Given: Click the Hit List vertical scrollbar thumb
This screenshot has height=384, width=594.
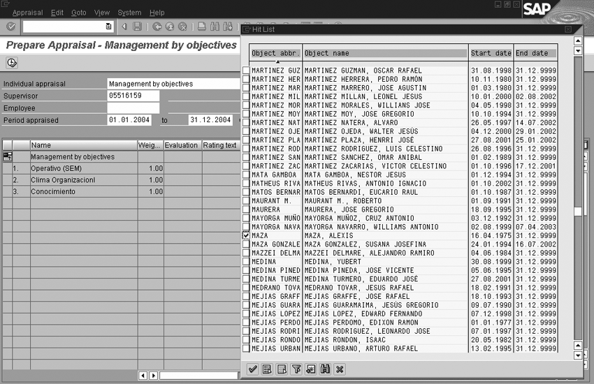Looking at the screenshot, I should 578,212.
